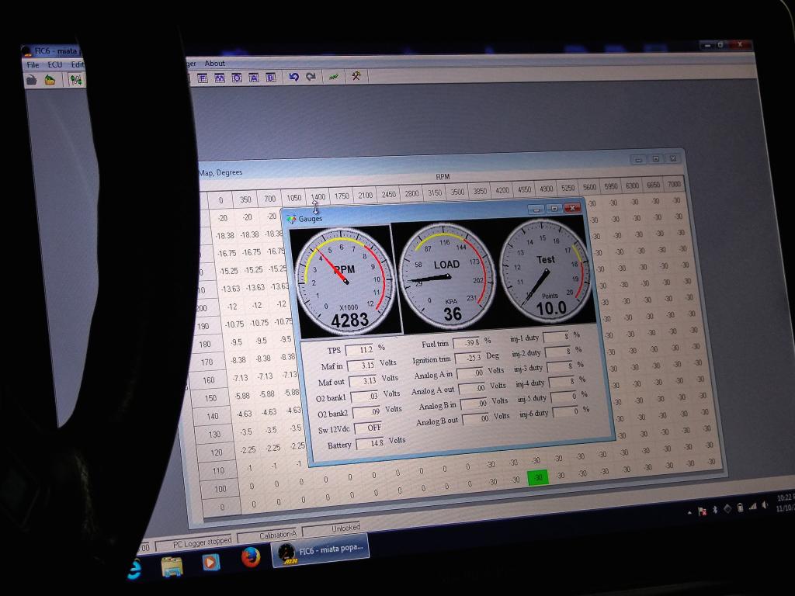The height and width of the screenshot is (596, 795).
Task: Click the Maf out voltage field
Action: (x=363, y=380)
